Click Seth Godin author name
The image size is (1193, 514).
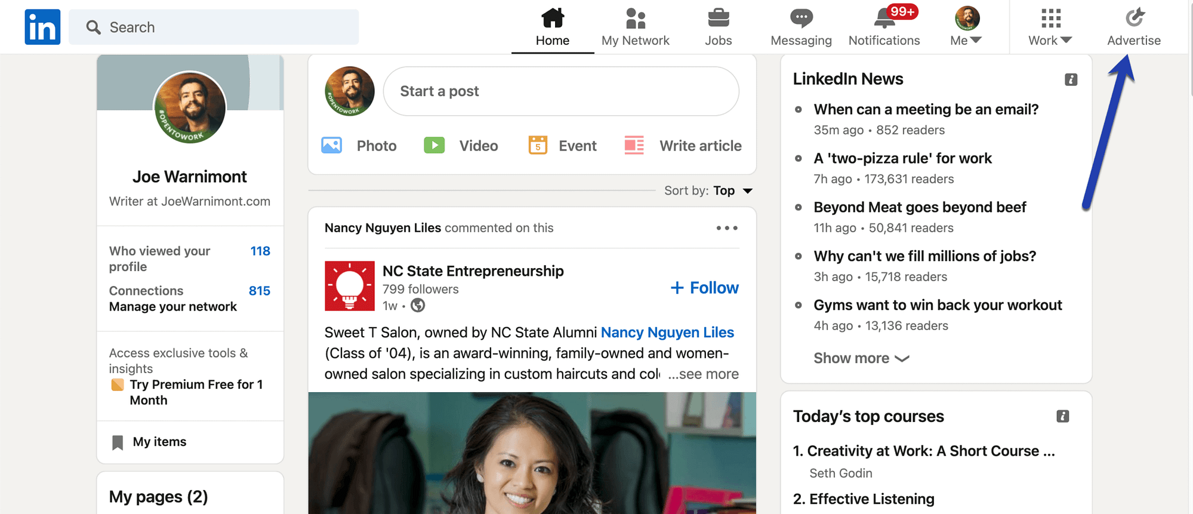(841, 473)
